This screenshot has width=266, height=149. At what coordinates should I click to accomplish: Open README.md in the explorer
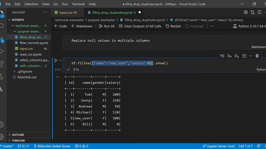pos(27,77)
